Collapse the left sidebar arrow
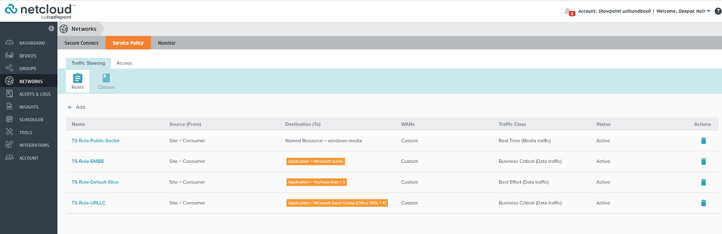The width and height of the screenshot is (722, 234). coord(51,28)
